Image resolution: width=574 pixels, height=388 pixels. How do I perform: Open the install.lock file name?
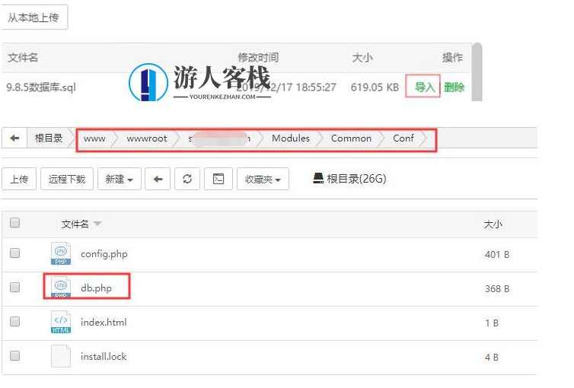tap(104, 356)
